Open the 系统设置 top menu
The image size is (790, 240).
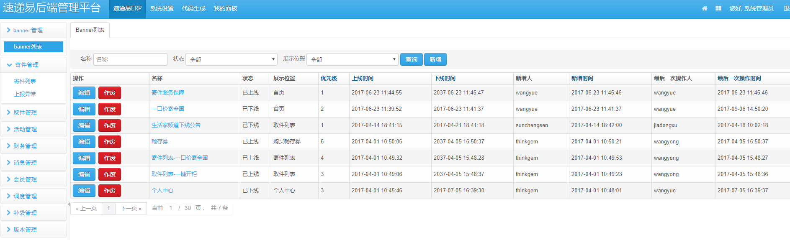tap(162, 9)
